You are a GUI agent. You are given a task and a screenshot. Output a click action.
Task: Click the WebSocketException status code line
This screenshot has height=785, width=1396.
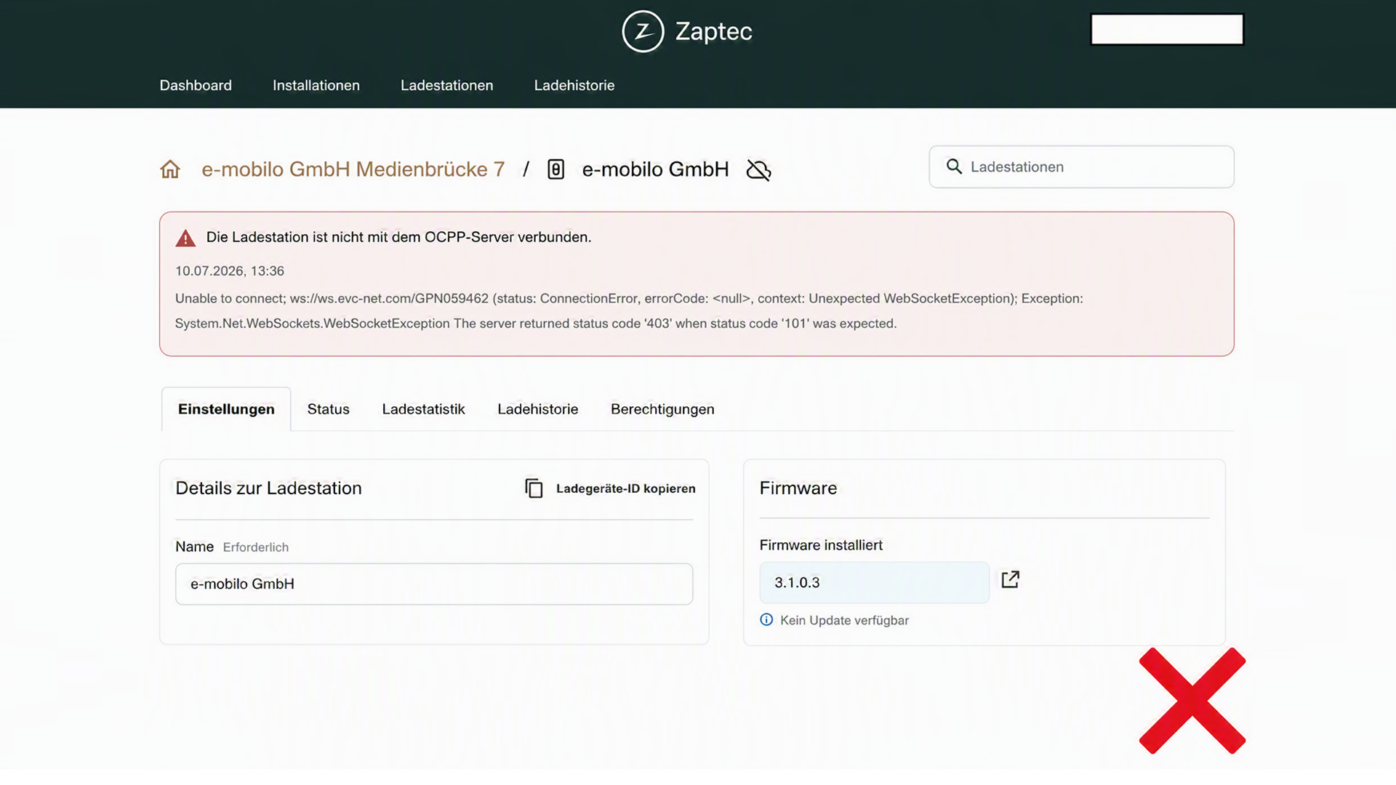(536, 323)
